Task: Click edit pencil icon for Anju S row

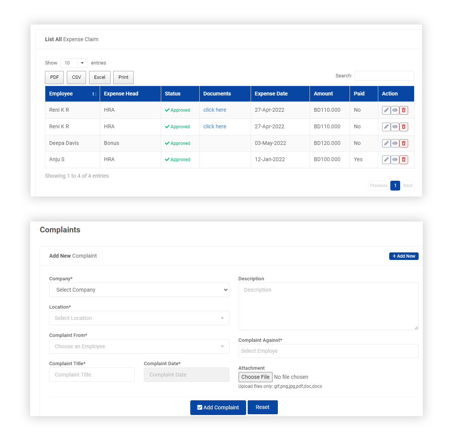Action: [x=386, y=160]
